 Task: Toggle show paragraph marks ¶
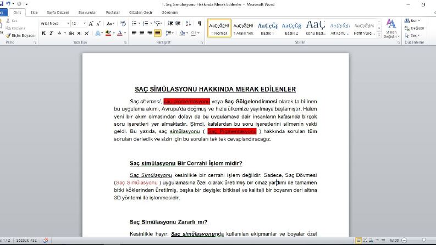200,24
